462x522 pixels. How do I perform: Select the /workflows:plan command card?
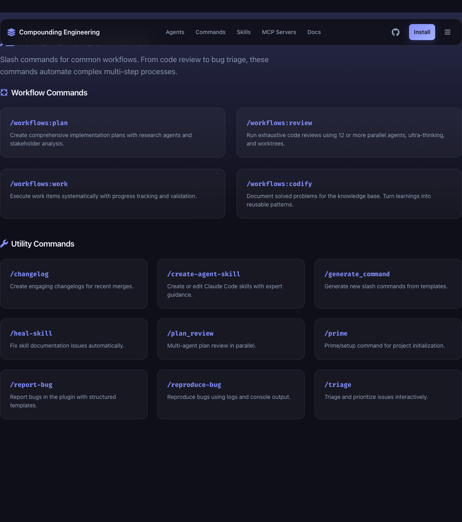pos(113,133)
